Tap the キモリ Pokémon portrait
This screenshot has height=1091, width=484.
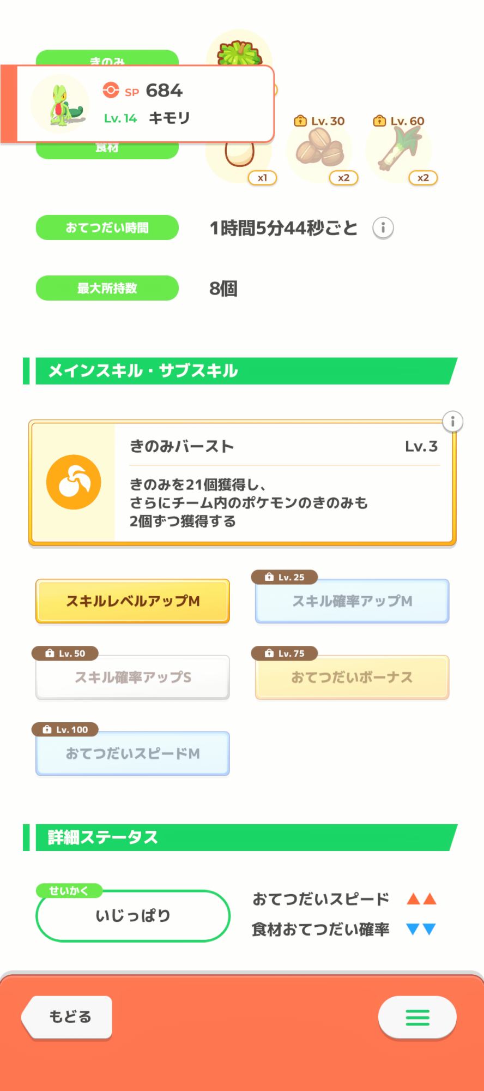(x=61, y=104)
